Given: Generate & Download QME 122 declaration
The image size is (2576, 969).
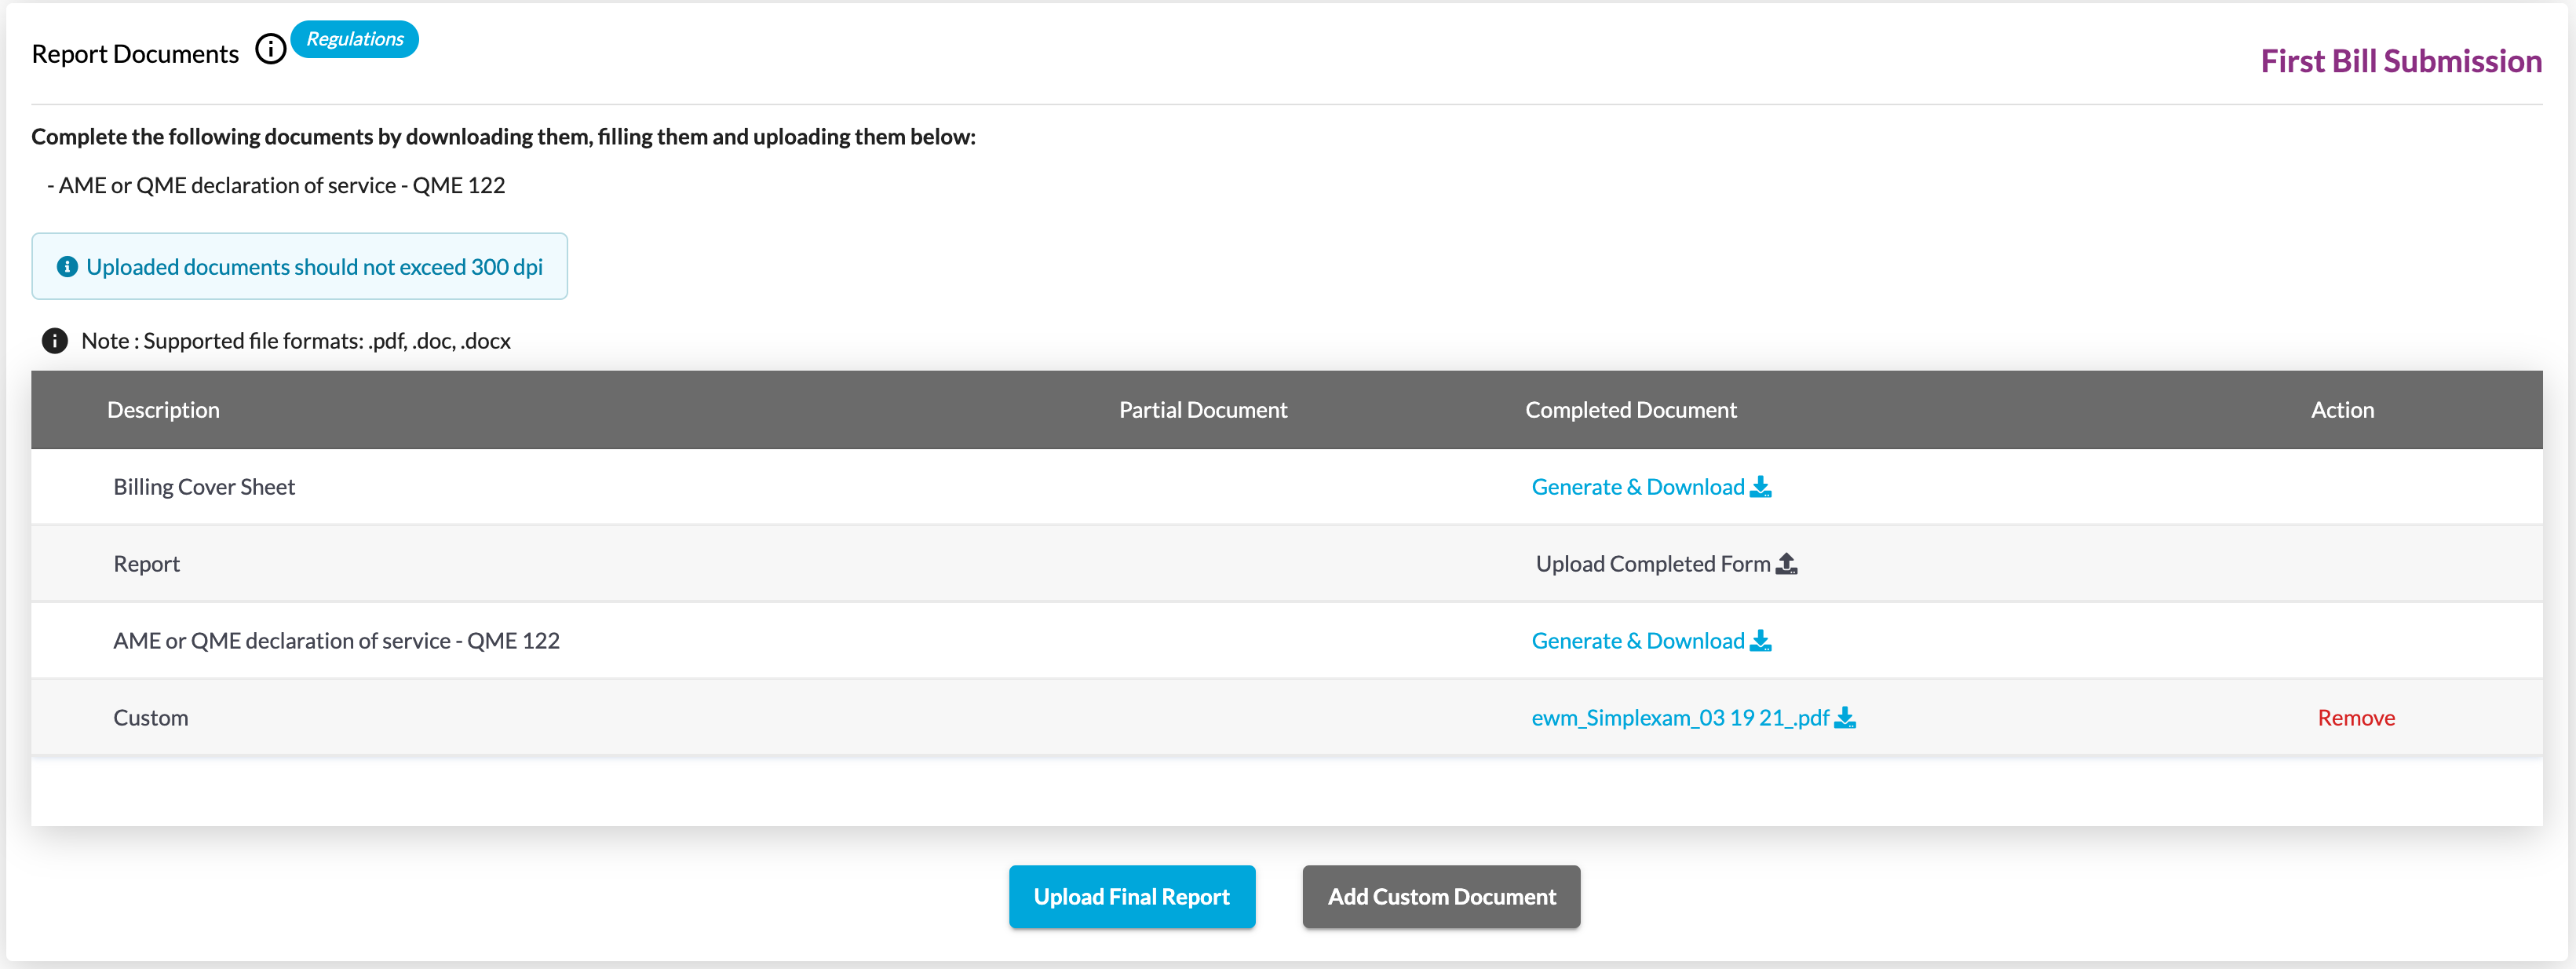Looking at the screenshot, I should (x=1637, y=641).
